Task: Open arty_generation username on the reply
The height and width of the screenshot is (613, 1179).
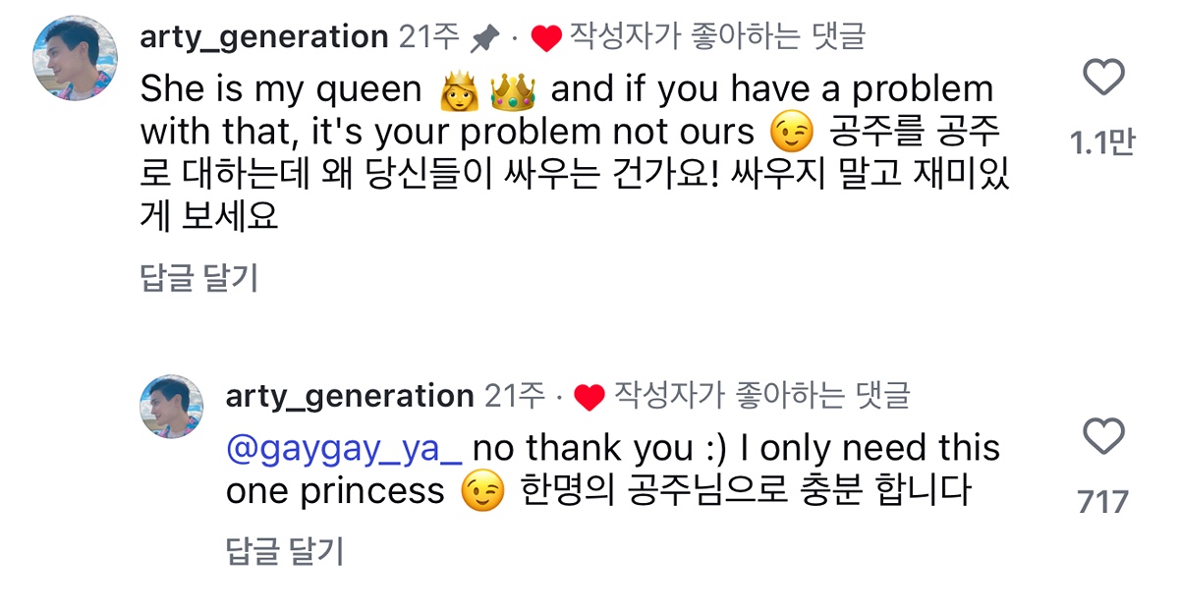Action: [350, 396]
